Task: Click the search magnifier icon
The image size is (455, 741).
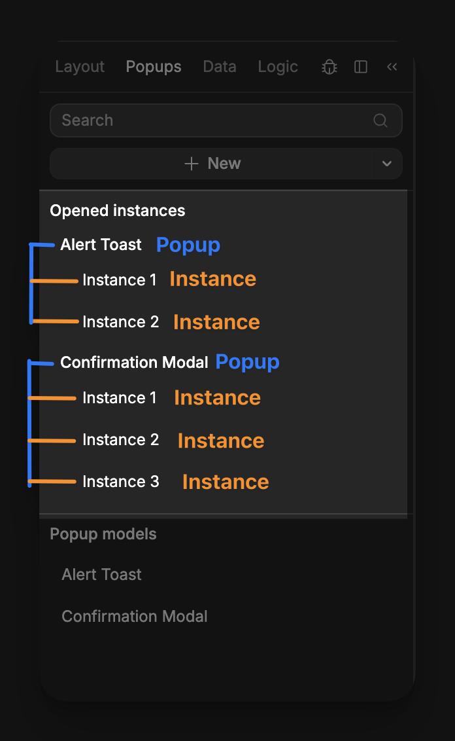Action: pyautogui.click(x=380, y=120)
